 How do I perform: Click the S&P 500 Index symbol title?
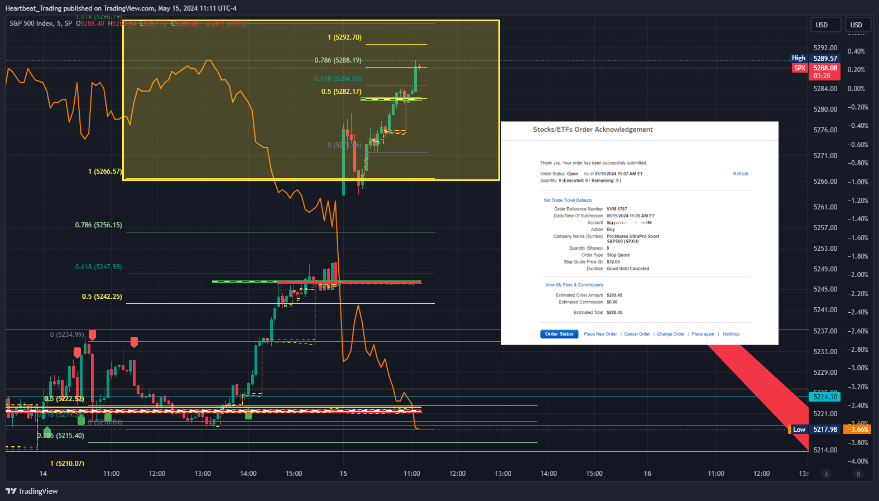(41, 23)
